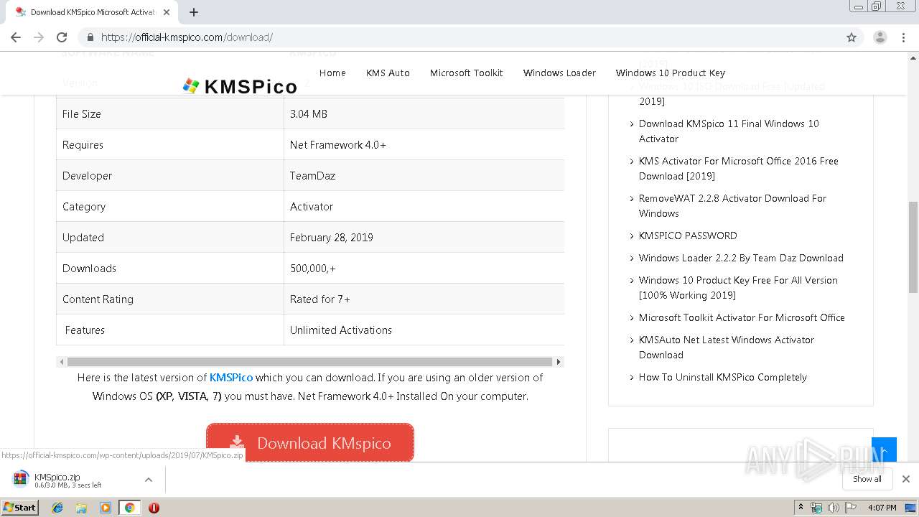
Task: Click Show all downloads button
Action: tap(867, 479)
